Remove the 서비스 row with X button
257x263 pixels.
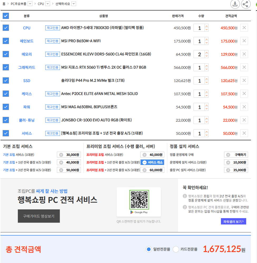(x=244, y=133)
